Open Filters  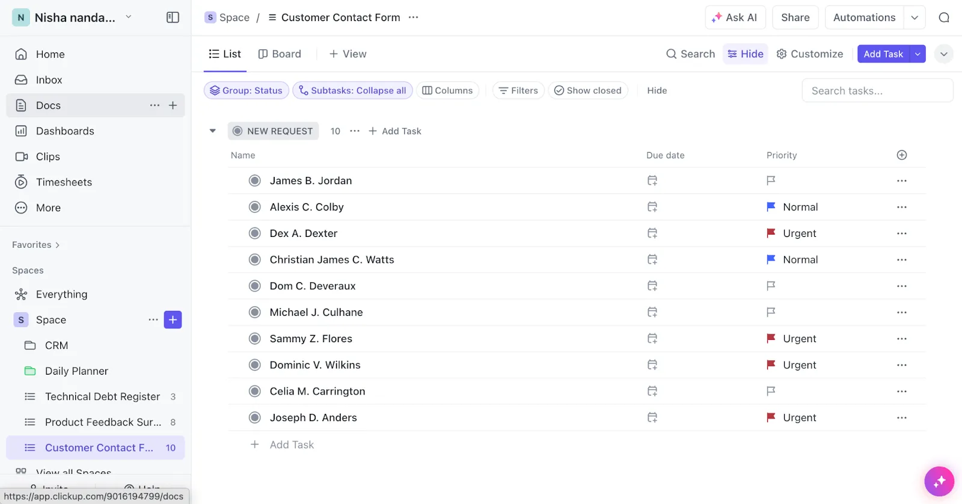tap(518, 90)
